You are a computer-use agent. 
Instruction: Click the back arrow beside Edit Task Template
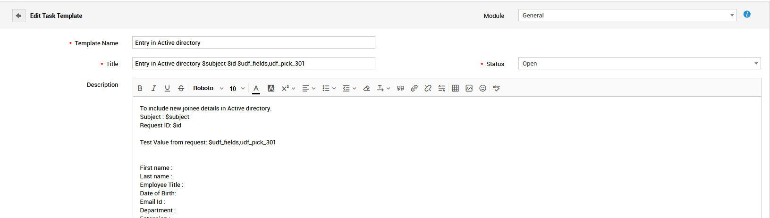pyautogui.click(x=18, y=16)
